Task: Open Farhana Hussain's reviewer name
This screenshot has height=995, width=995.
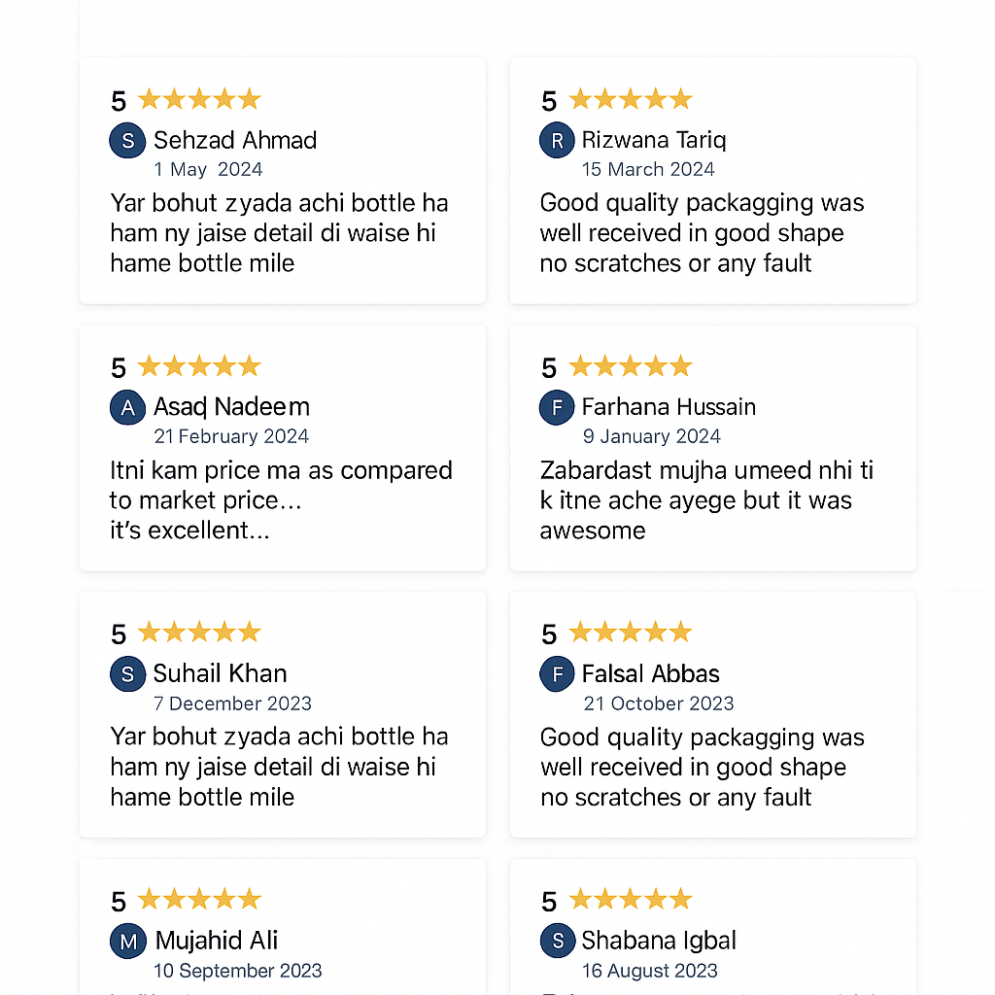Action: pyautogui.click(x=669, y=407)
